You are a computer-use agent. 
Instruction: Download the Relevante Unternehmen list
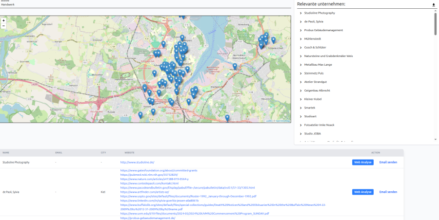click(x=433, y=5)
